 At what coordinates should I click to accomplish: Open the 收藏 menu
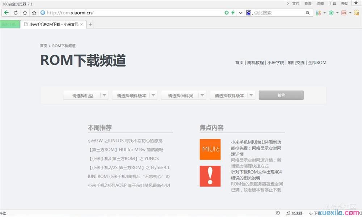coord(320,4)
